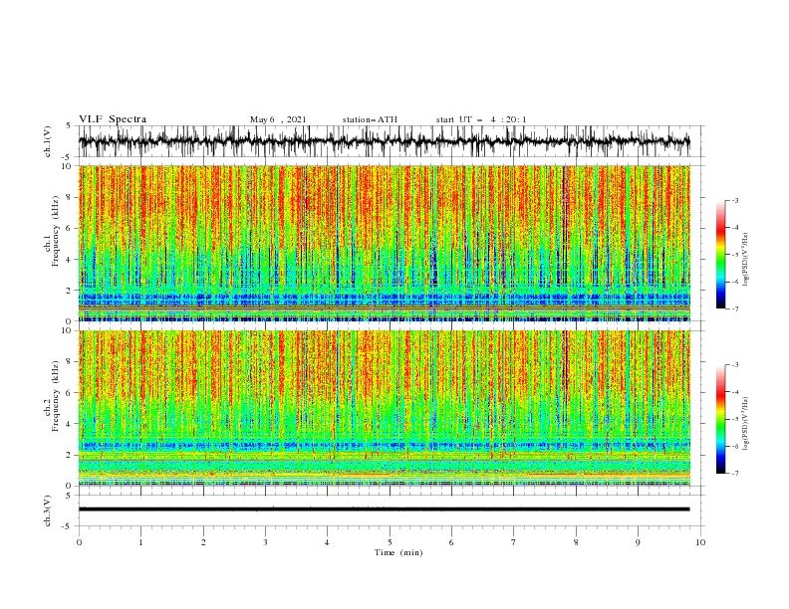789x609 pixels.
Task: Click time axis tick label "9"
Action: [638, 542]
